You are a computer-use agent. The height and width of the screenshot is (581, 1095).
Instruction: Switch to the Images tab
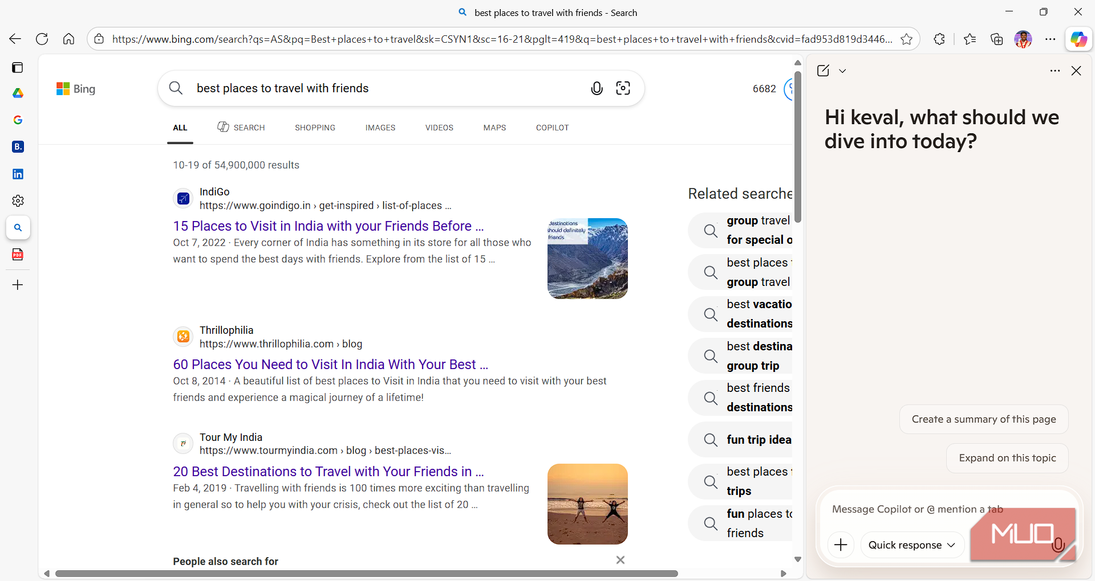(x=380, y=128)
